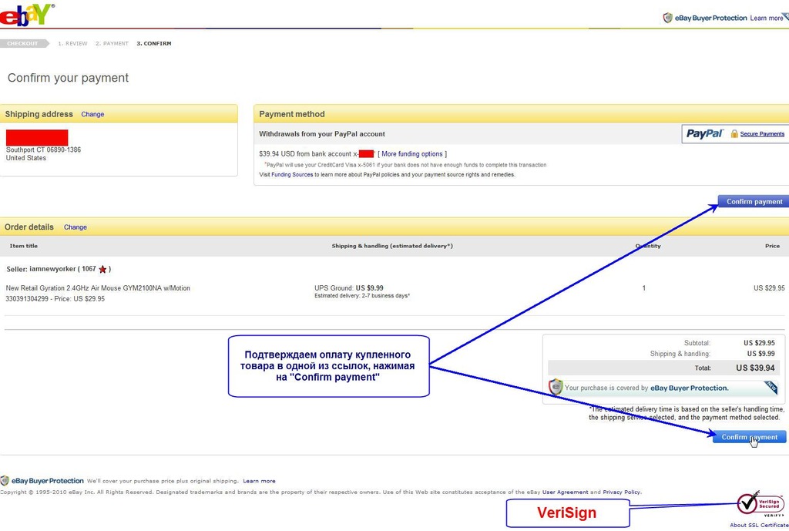Open the Secure Payments link
The image size is (789, 531).
[x=762, y=134]
